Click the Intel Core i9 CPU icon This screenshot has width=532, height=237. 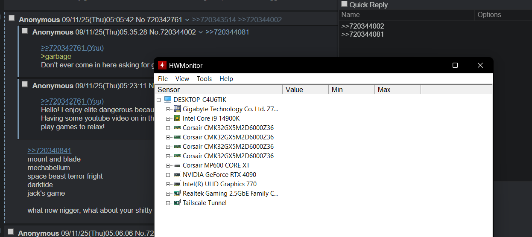(177, 118)
